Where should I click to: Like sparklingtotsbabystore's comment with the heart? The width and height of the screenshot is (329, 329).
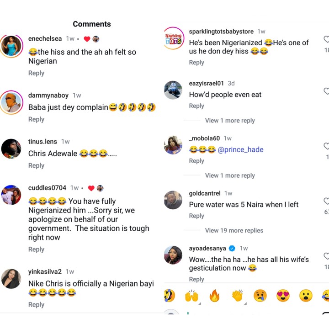point(326,40)
